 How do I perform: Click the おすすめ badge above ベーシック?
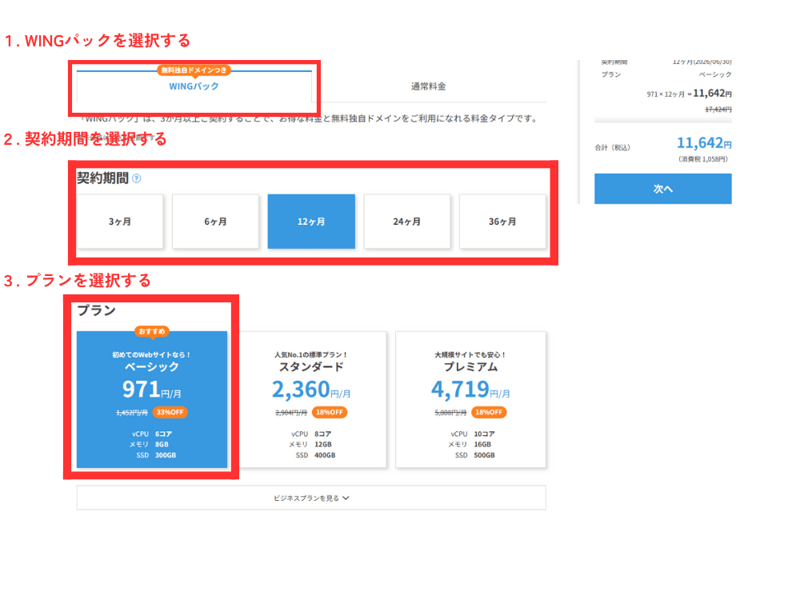152,332
